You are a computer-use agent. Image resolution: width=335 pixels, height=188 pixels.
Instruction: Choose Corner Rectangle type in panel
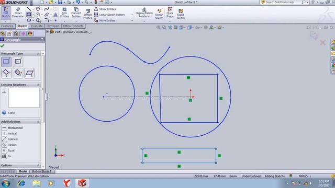point(6,62)
